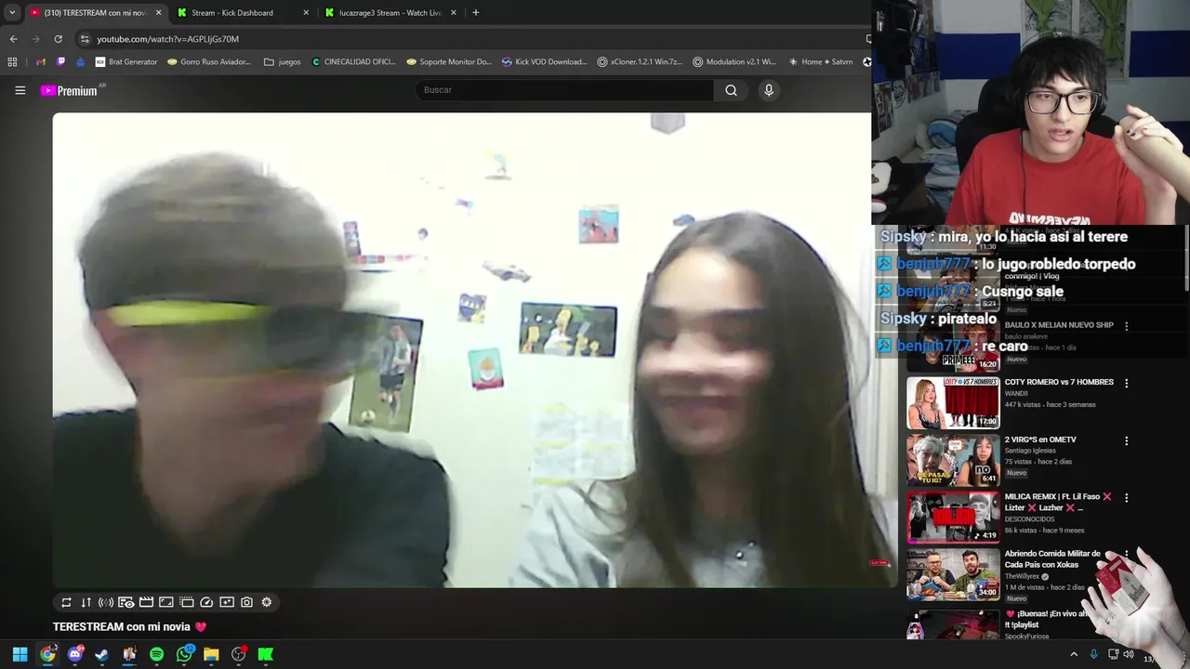Open BAULO X MELIAN NUEVO SHIP title

(1059, 325)
